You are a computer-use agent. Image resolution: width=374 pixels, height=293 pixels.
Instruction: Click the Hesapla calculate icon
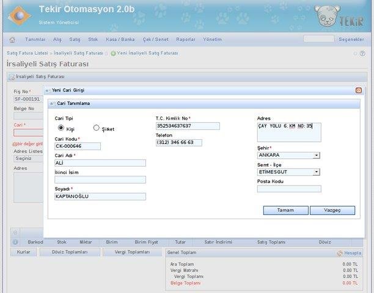pyautogui.click(x=340, y=253)
